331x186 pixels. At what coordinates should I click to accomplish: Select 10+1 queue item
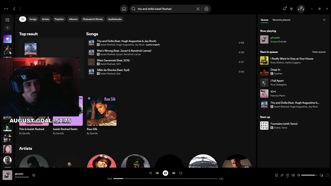tap(293, 94)
